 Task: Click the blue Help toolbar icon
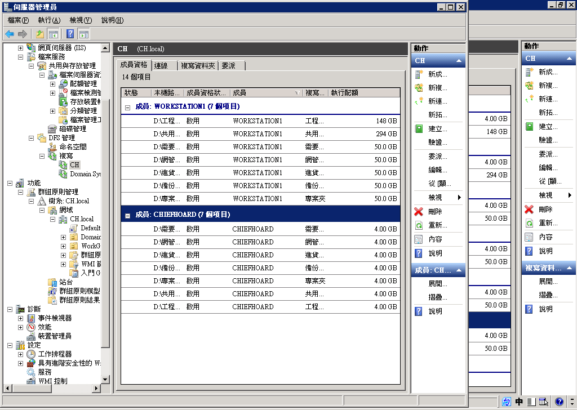pos(70,34)
